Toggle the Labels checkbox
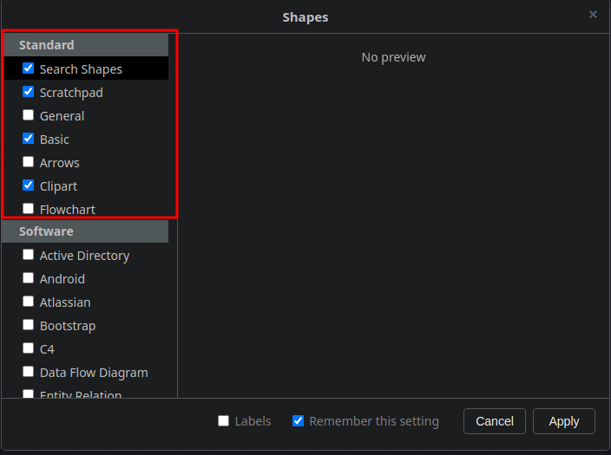 click(x=224, y=421)
